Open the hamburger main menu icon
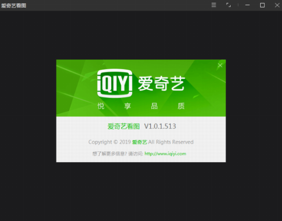 pos(214,5)
